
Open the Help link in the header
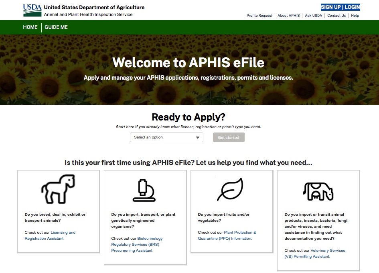(355, 16)
